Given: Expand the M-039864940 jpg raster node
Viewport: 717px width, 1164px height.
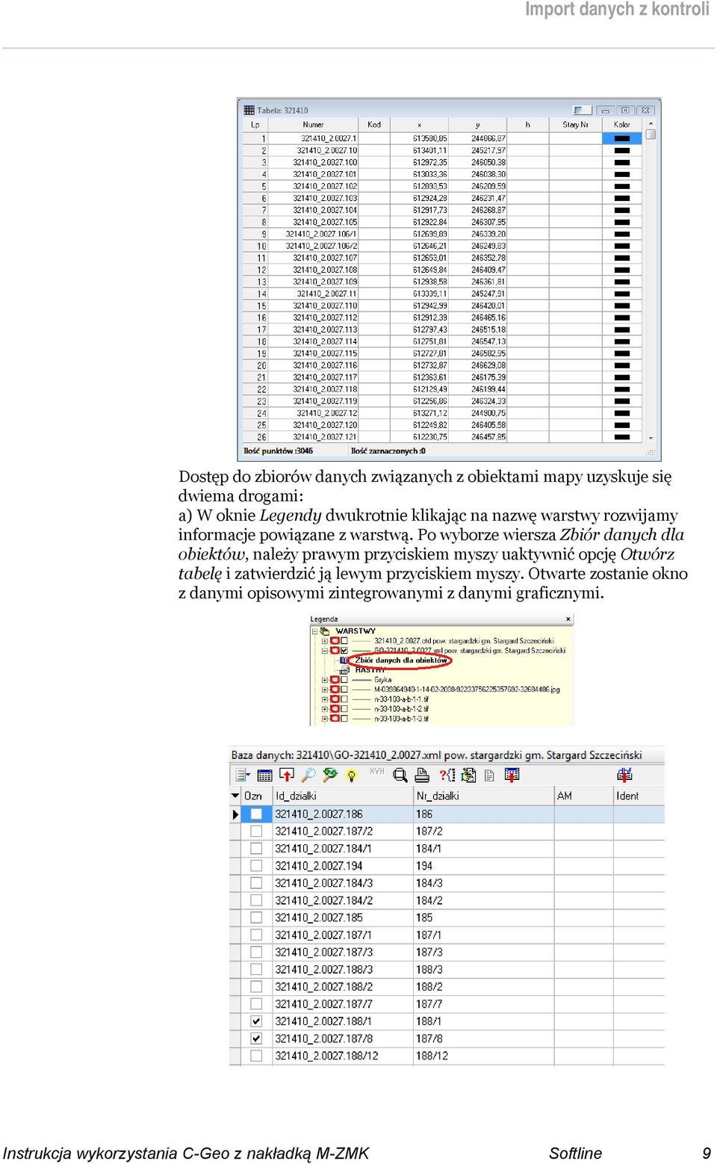Looking at the screenshot, I should tap(325, 690).
